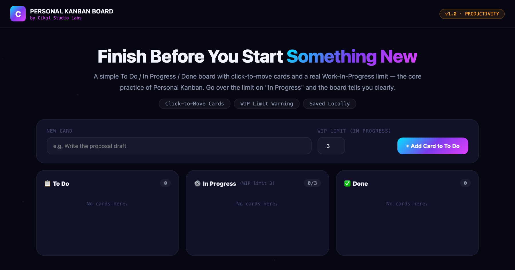Click the WIP Limit Warning pill
Screen dimensions: 515x270
(x=267, y=104)
